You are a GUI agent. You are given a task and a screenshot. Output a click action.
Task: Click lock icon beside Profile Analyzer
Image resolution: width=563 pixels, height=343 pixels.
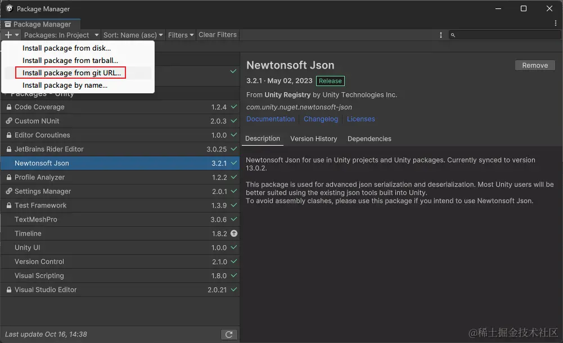[9, 177]
